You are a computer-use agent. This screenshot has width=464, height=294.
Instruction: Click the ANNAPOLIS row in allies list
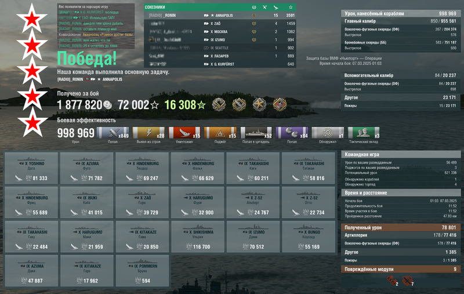coord(220,16)
